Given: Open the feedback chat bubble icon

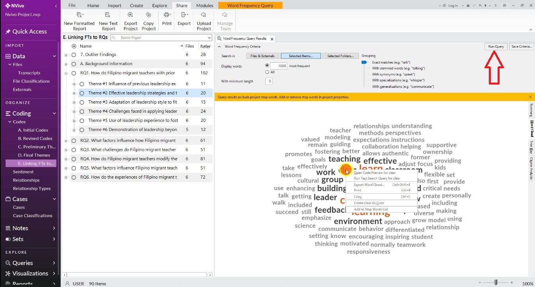Looking at the screenshot, I should point(504,6).
